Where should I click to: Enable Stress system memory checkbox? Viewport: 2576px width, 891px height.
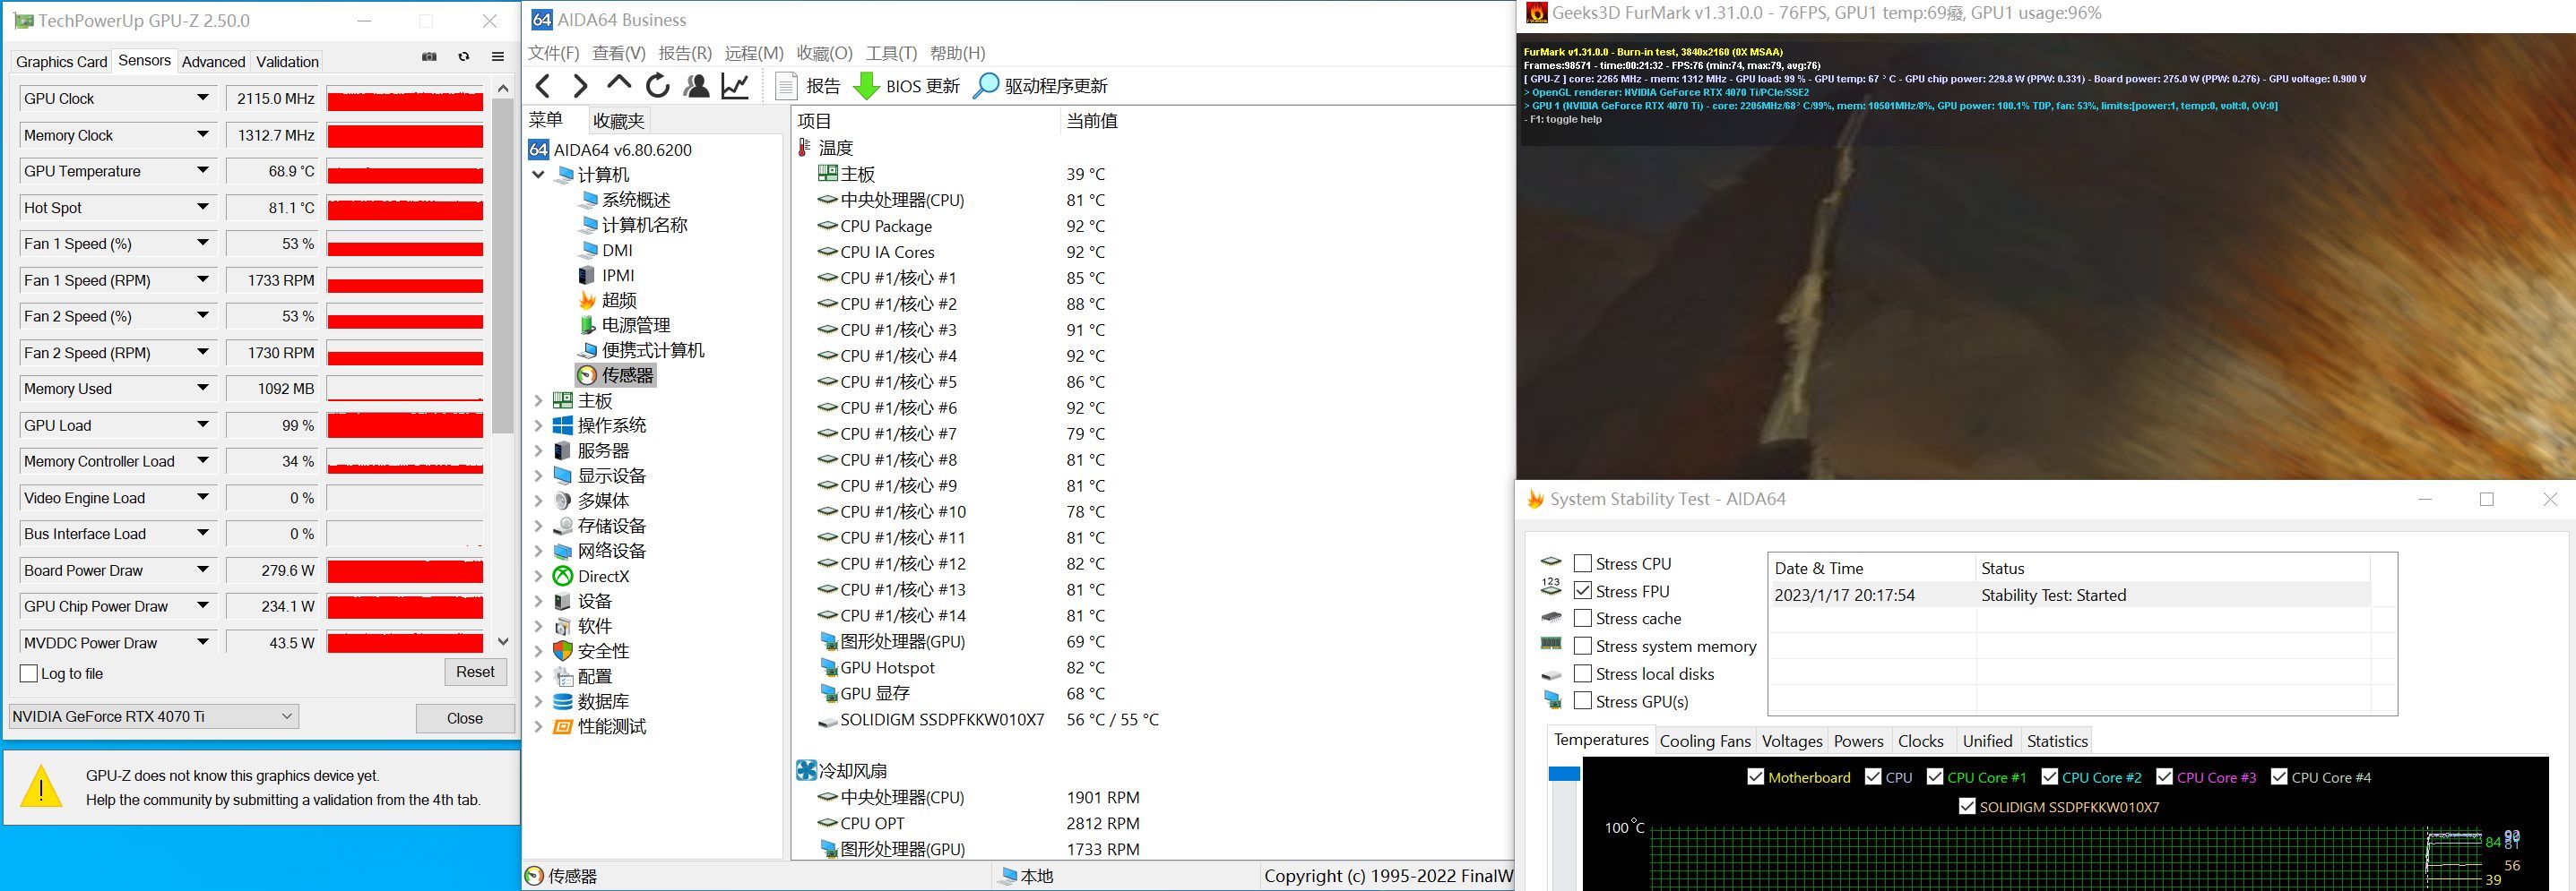tap(1582, 647)
